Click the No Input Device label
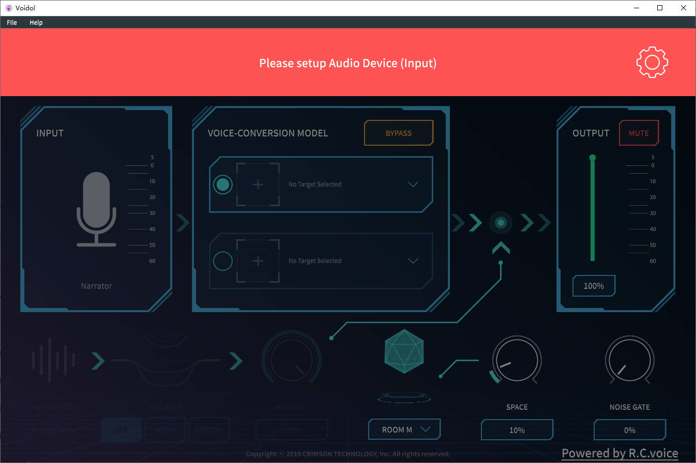The height and width of the screenshot is (463, 696). tap(53, 430)
